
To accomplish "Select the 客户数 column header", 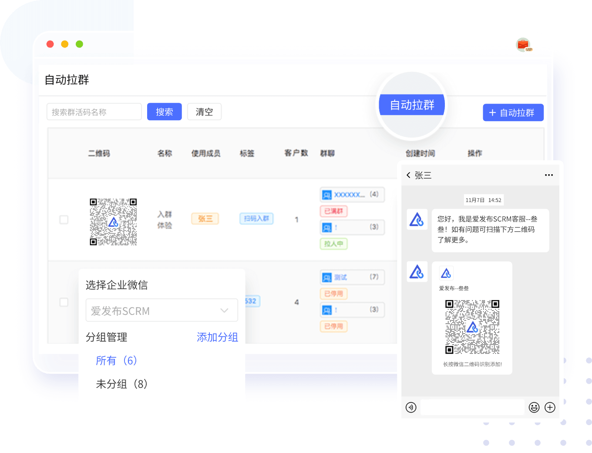I will point(296,153).
